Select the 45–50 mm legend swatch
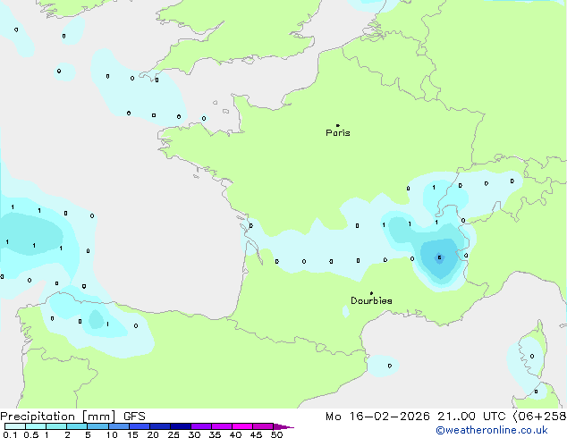 (263, 426)
